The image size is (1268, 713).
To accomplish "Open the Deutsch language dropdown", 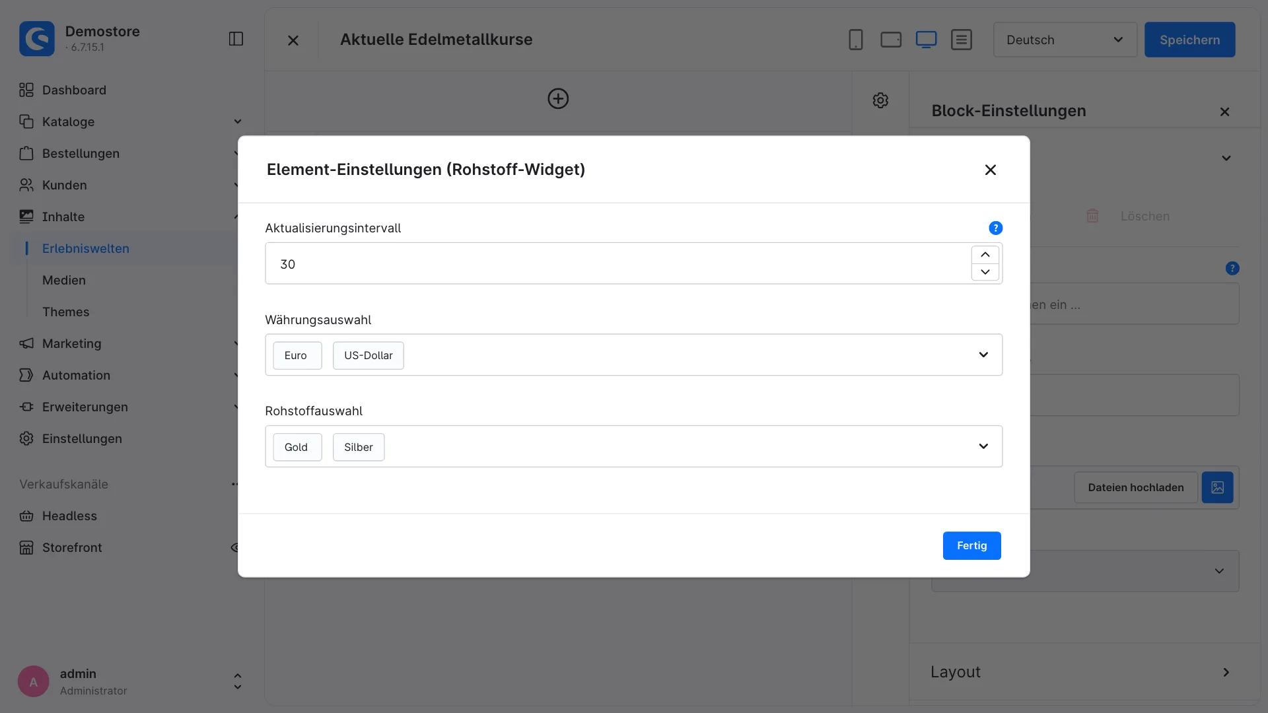I will point(1065,40).
